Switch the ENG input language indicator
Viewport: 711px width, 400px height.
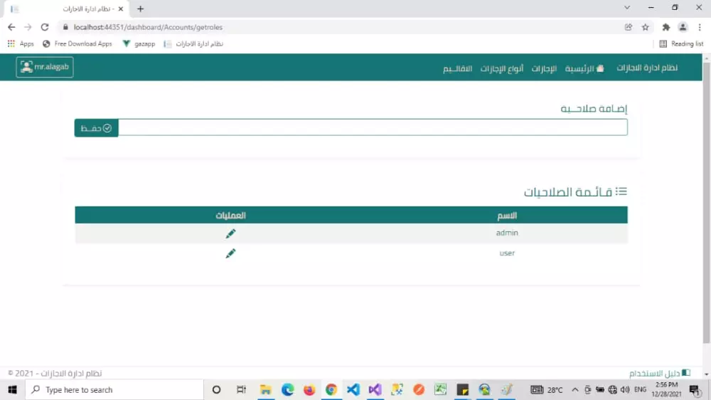tap(641, 389)
